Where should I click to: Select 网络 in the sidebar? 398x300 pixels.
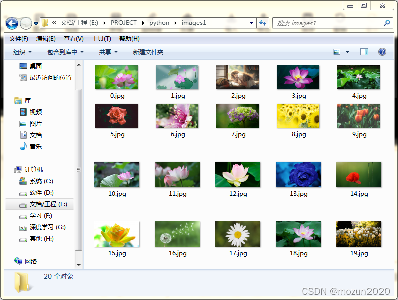point(26,261)
